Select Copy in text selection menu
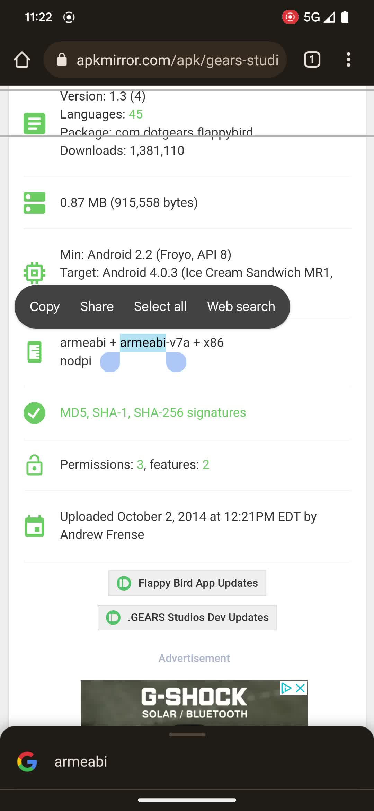374x811 pixels. (45, 307)
